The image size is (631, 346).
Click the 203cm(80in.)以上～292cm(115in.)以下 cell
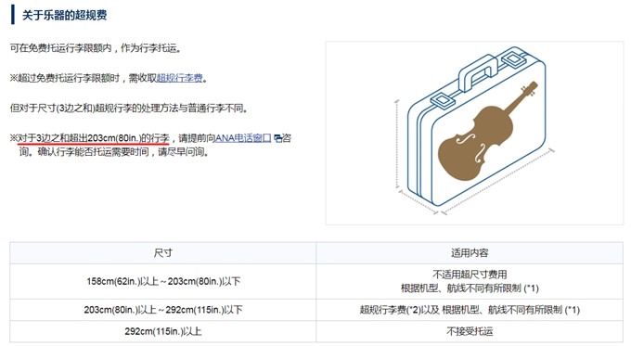tap(163, 310)
